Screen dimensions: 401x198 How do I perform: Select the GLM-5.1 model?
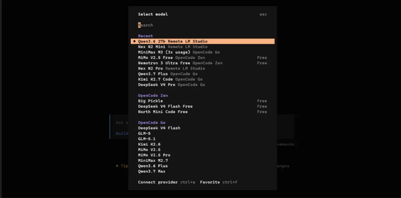pos(202,139)
